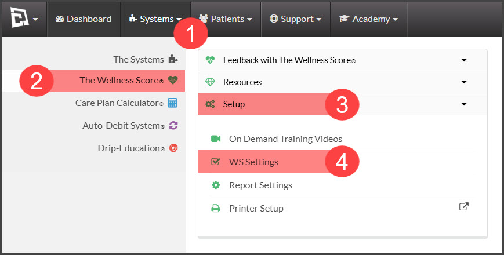Expand the Feedback with The Wellness Score section
The image size is (504, 255).
[x=343, y=60]
